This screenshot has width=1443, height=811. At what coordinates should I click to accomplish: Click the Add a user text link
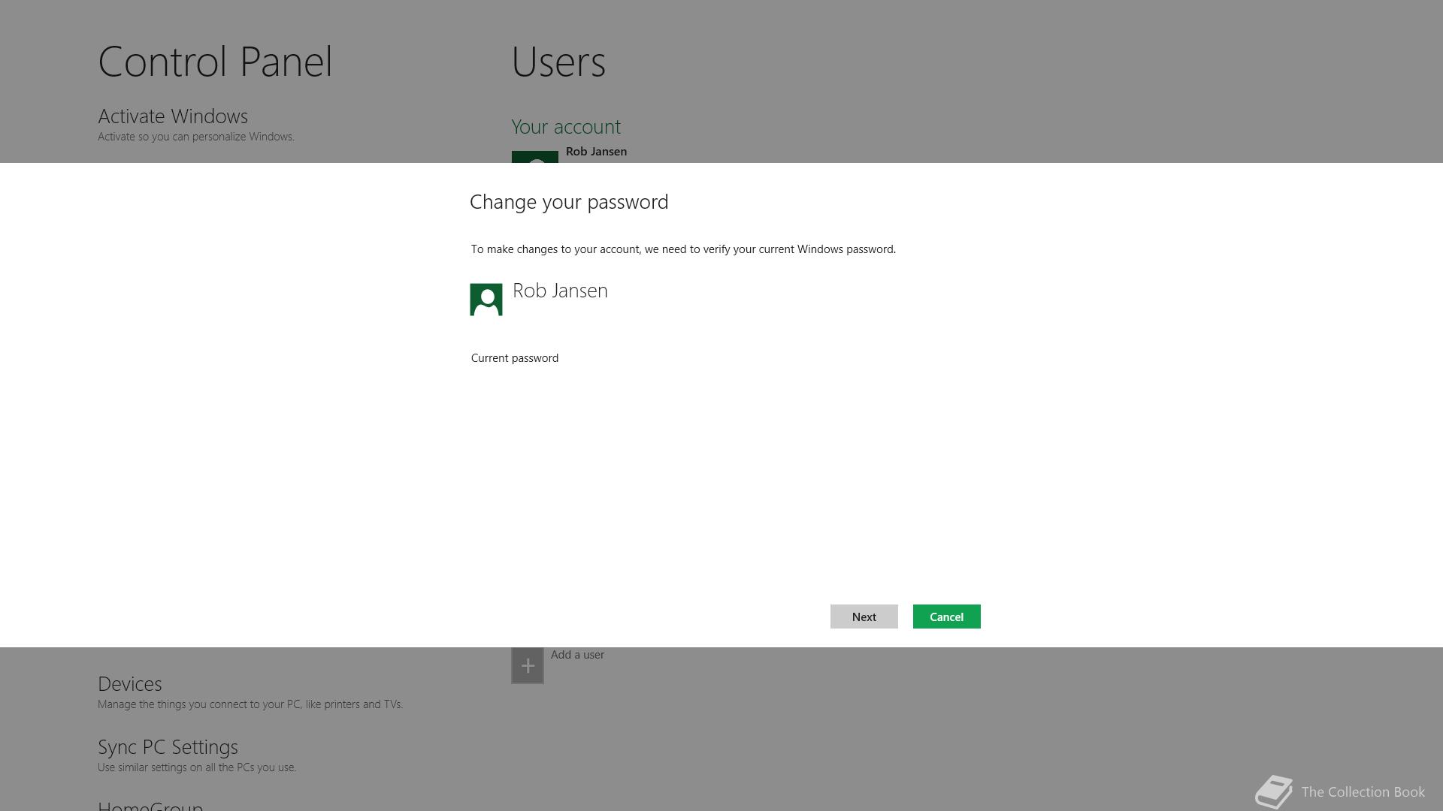click(577, 655)
